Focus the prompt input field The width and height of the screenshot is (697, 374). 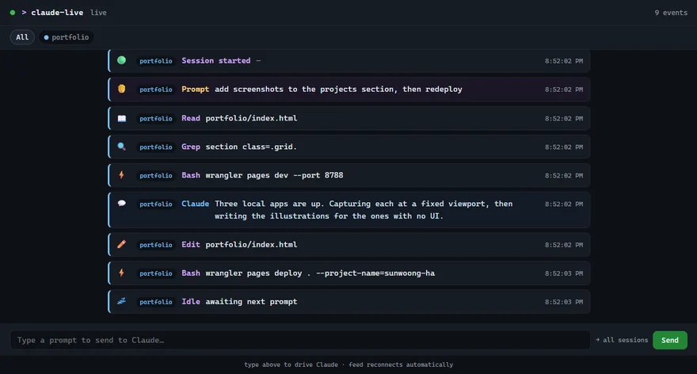(300, 340)
